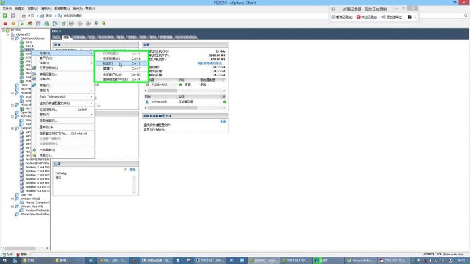Click the PE2950 vCenter root icon in tree
The width and height of the screenshot is (470, 264).
click(x=8, y=31)
